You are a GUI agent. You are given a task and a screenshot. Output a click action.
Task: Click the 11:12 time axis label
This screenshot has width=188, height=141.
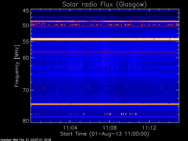149,128
